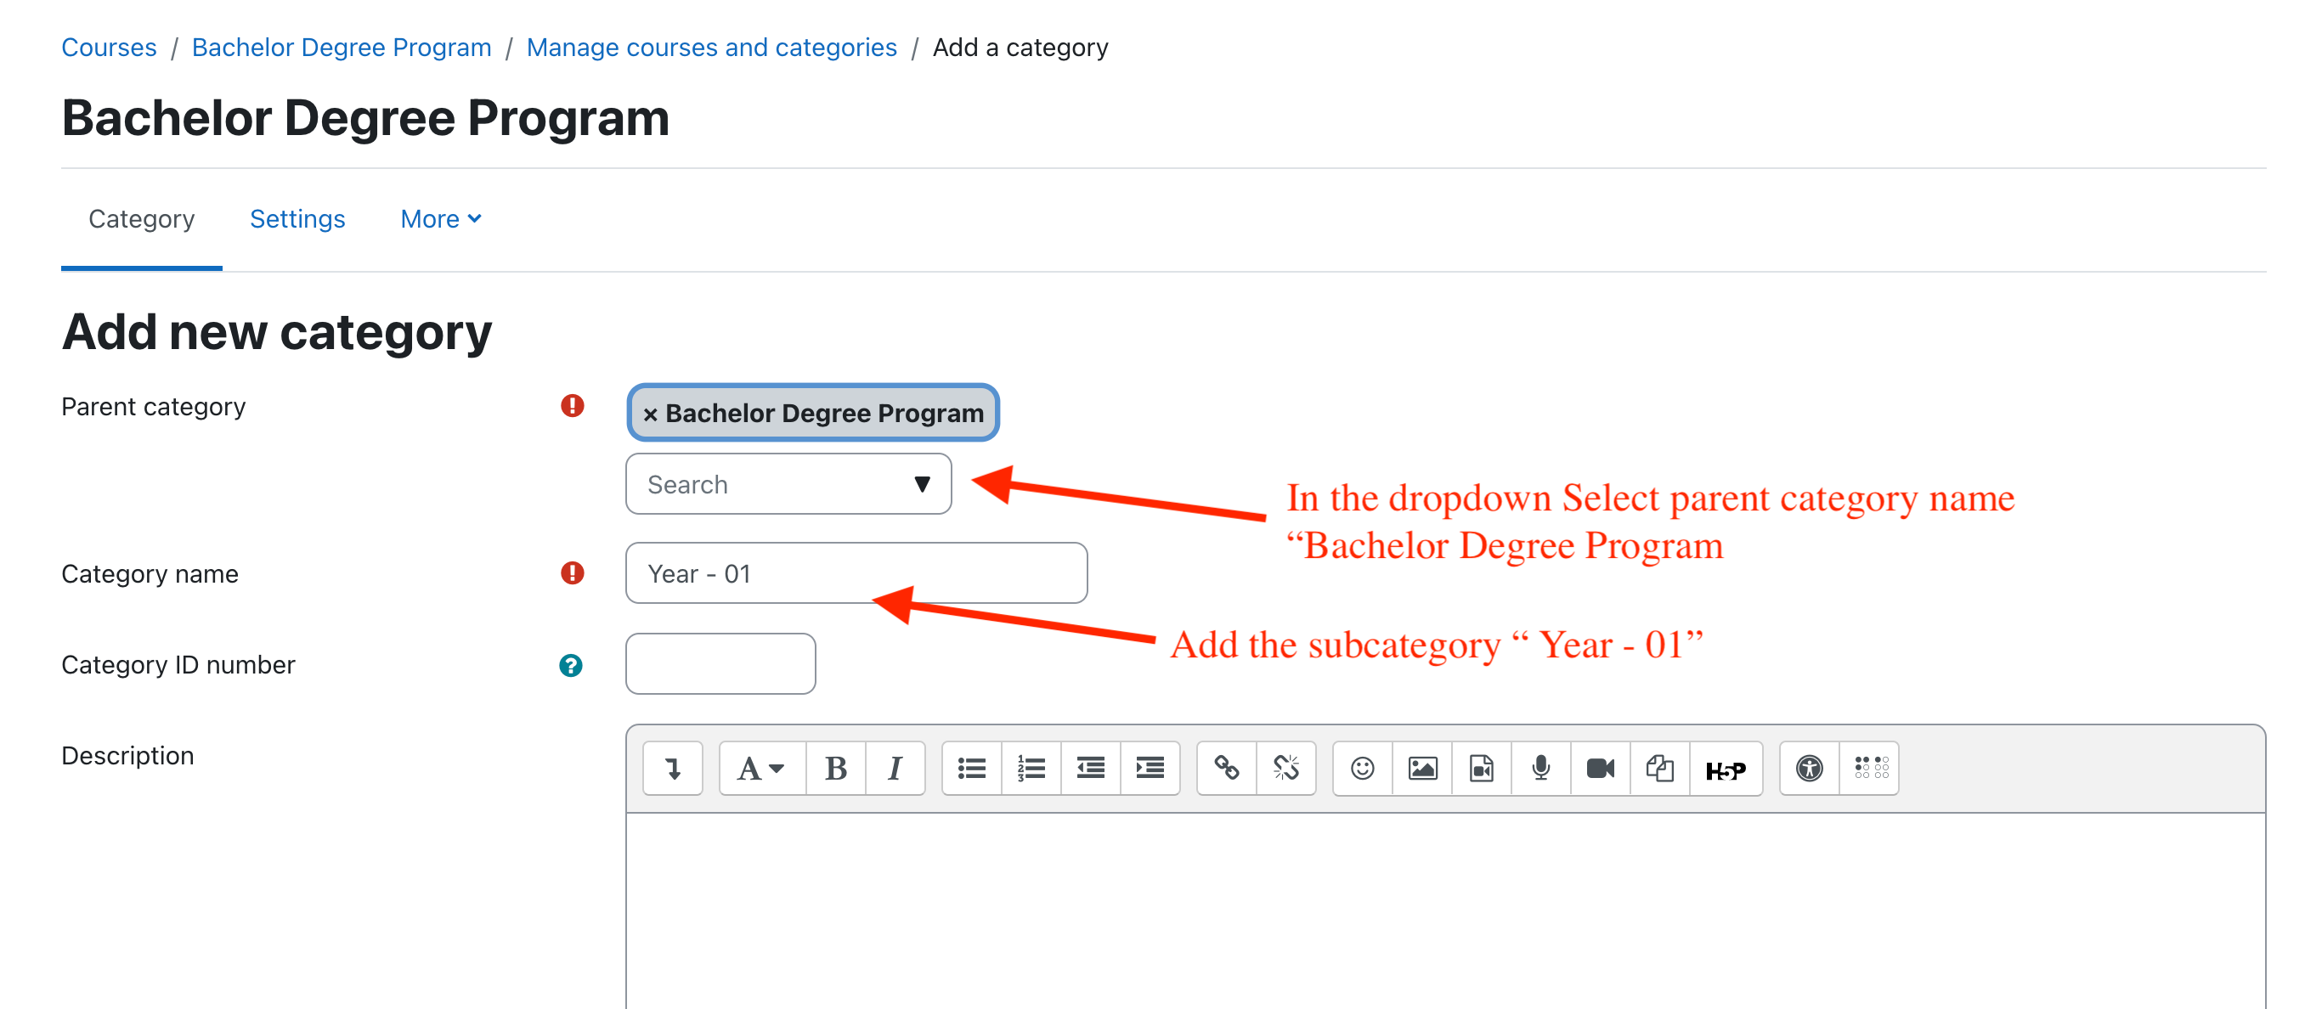Insert an ordered numbered list
The image size is (2305, 1009).
1030,769
